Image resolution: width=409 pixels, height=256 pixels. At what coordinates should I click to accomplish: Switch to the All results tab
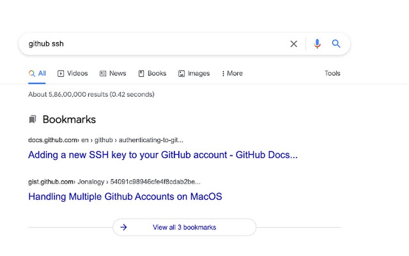tap(37, 73)
